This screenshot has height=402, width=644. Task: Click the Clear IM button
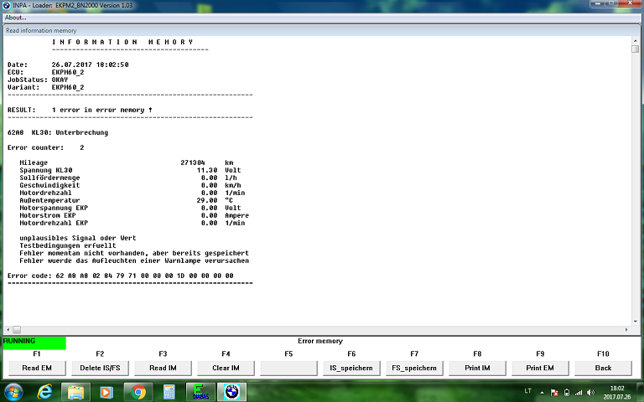[x=226, y=368]
